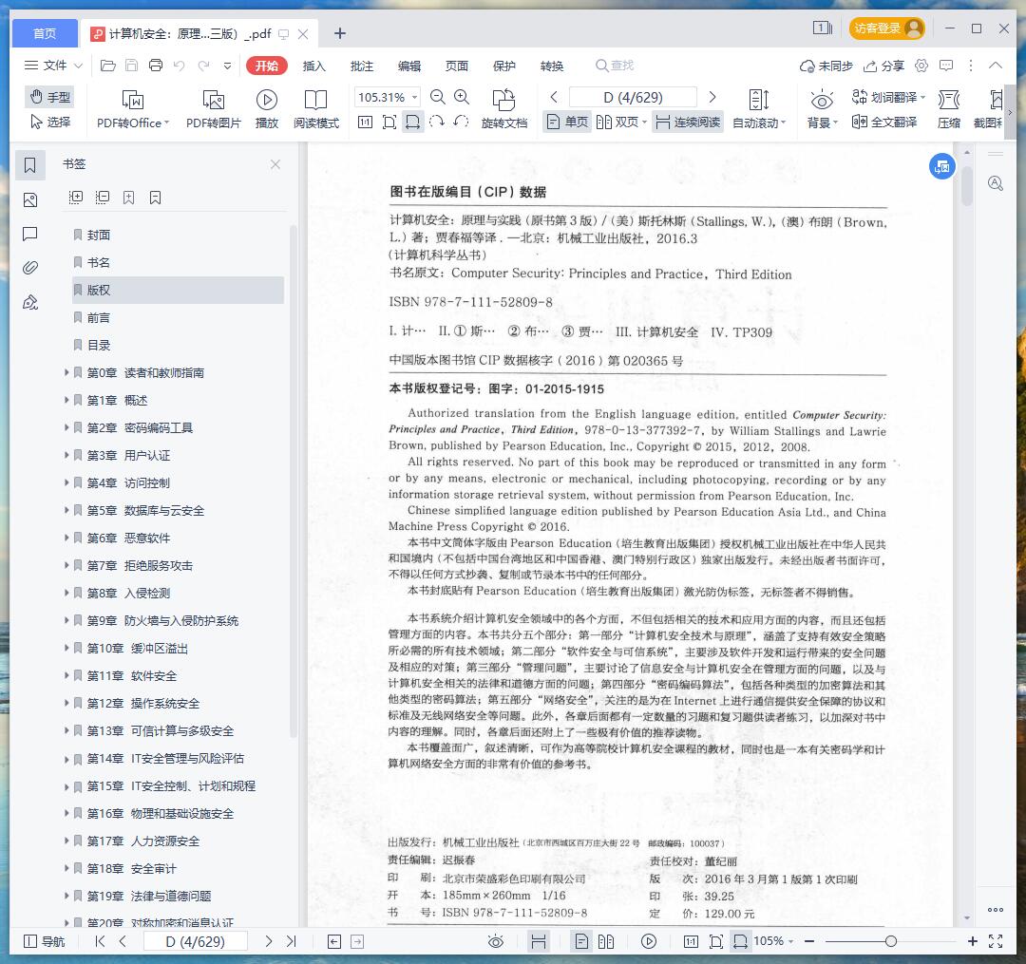Click the search box in ribbon
1026x964 pixels.
pos(615,66)
